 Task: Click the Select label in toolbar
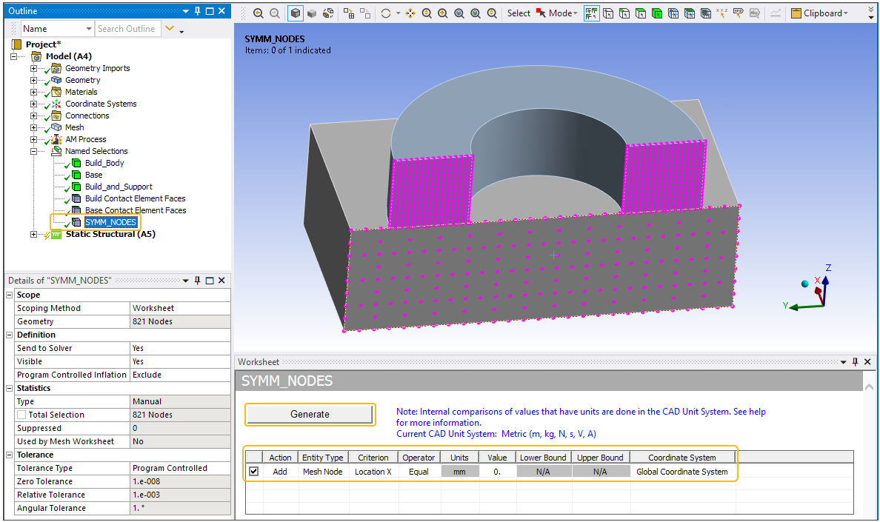(519, 13)
